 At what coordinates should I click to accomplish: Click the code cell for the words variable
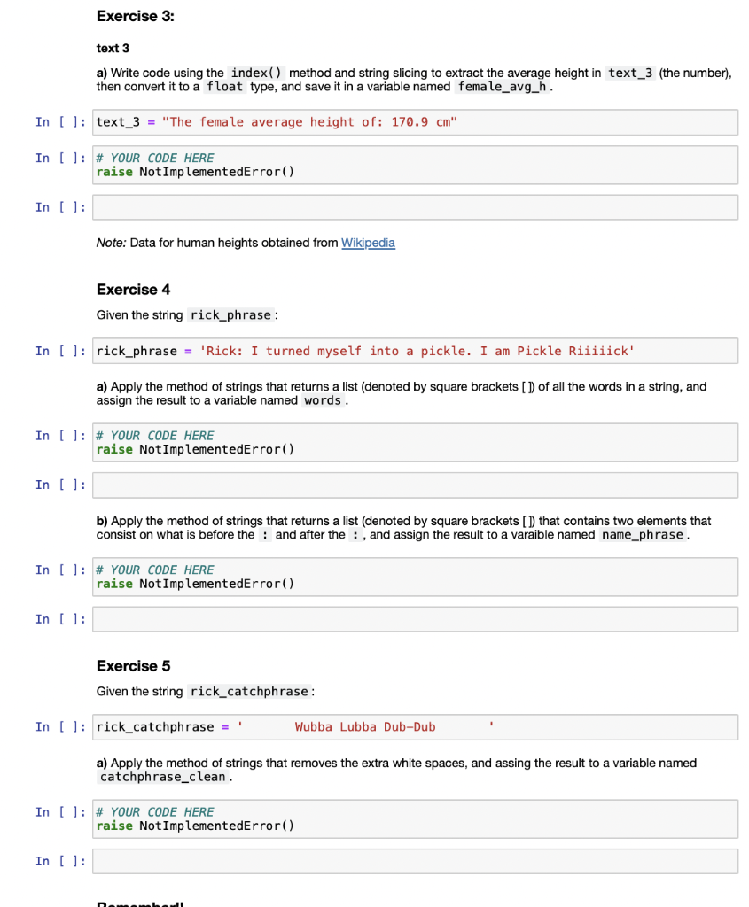pyautogui.click(x=415, y=443)
